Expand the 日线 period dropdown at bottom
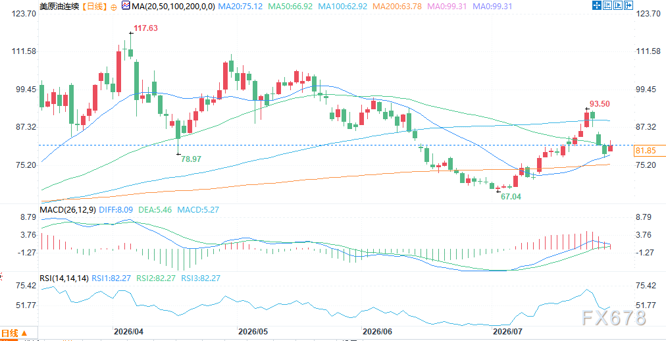This screenshot has height=341, width=666. point(15,333)
